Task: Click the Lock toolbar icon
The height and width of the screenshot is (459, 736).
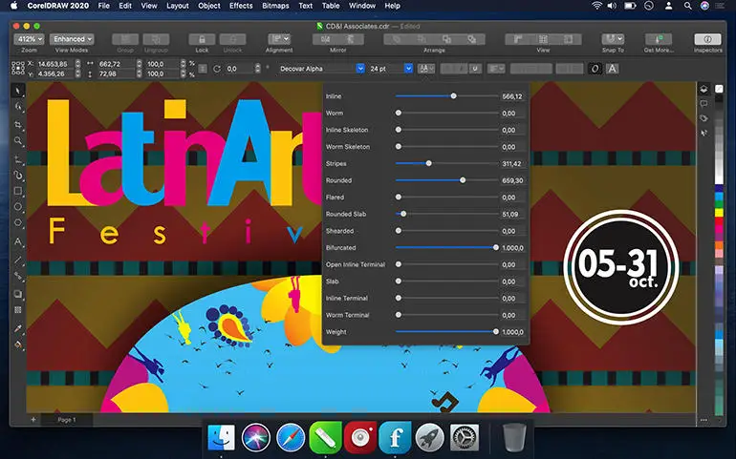Action: (x=202, y=39)
